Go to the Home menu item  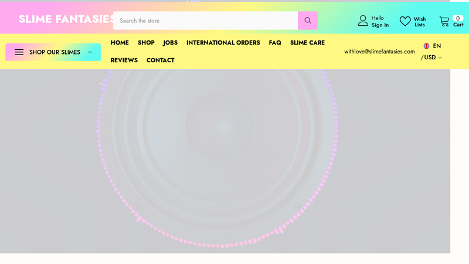tap(120, 42)
